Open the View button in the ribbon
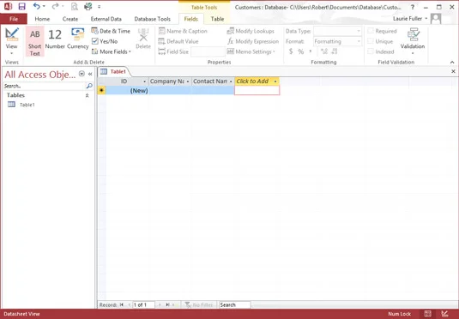This screenshot has height=319, width=459. coord(11,41)
